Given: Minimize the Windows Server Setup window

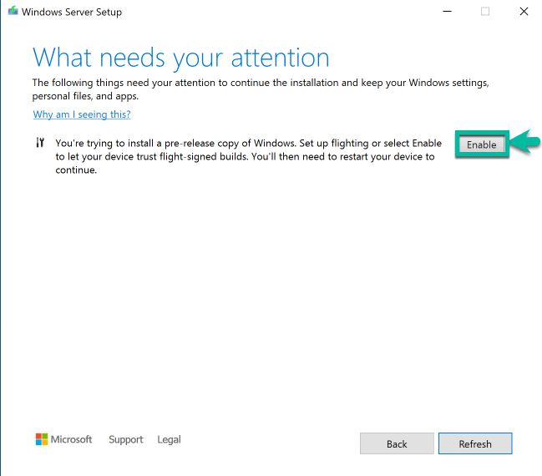Looking at the screenshot, I should coord(448,12).
